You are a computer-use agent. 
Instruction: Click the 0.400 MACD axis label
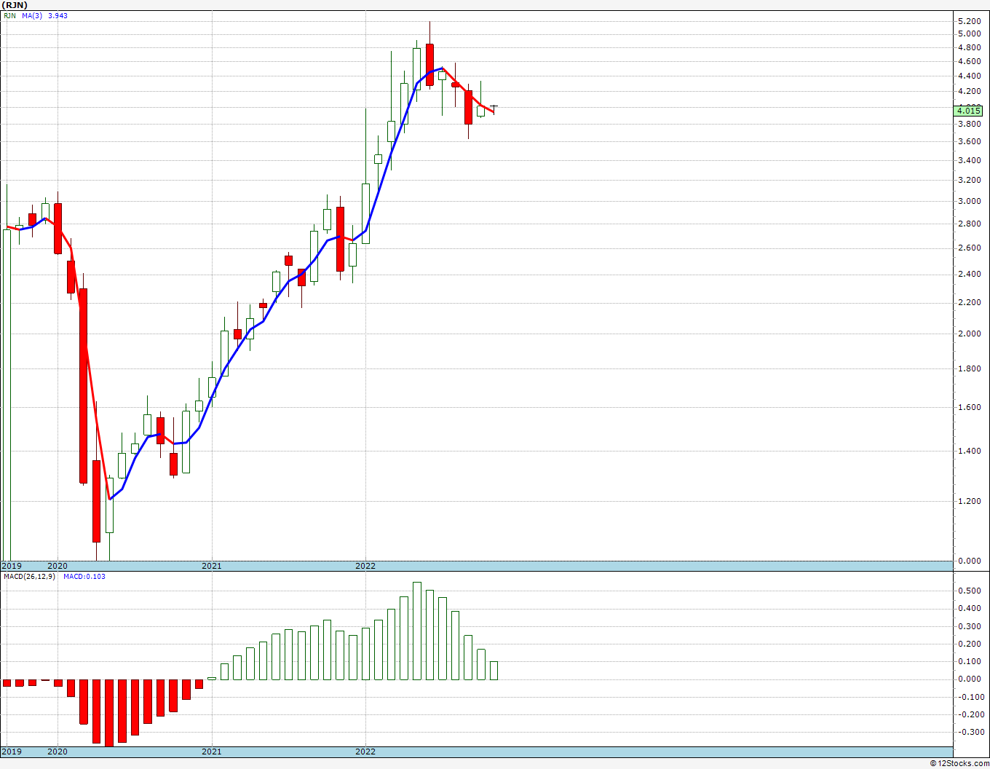[x=968, y=609]
